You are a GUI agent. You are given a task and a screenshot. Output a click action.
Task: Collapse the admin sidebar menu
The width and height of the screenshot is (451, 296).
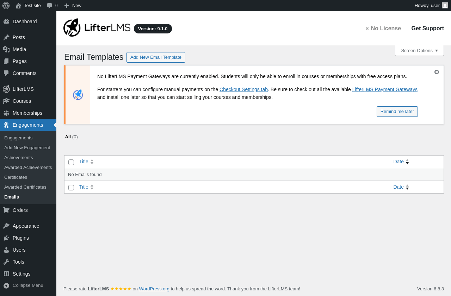coord(23,285)
